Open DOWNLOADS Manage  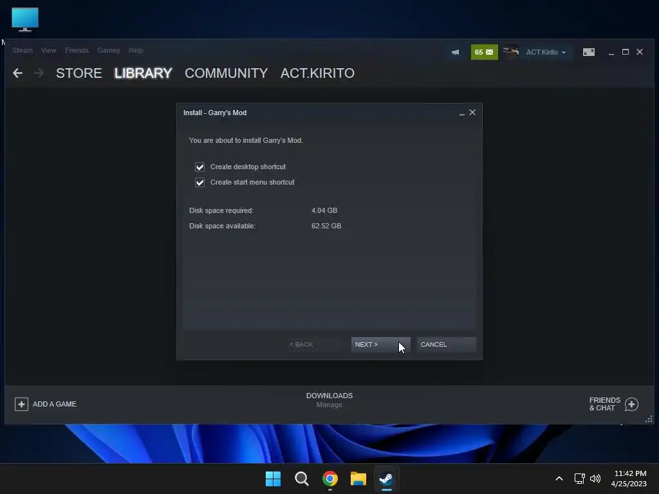pos(329,400)
